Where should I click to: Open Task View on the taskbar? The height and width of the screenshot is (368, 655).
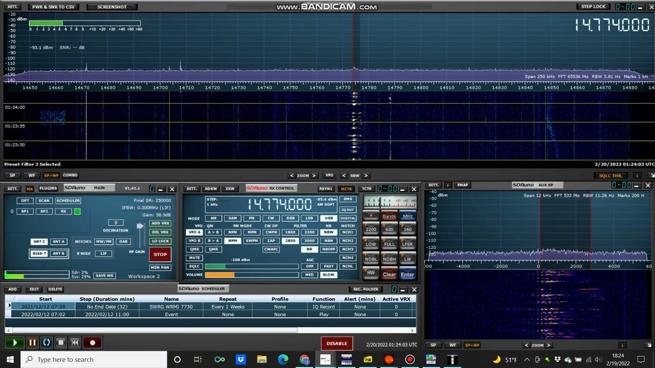tap(198, 360)
